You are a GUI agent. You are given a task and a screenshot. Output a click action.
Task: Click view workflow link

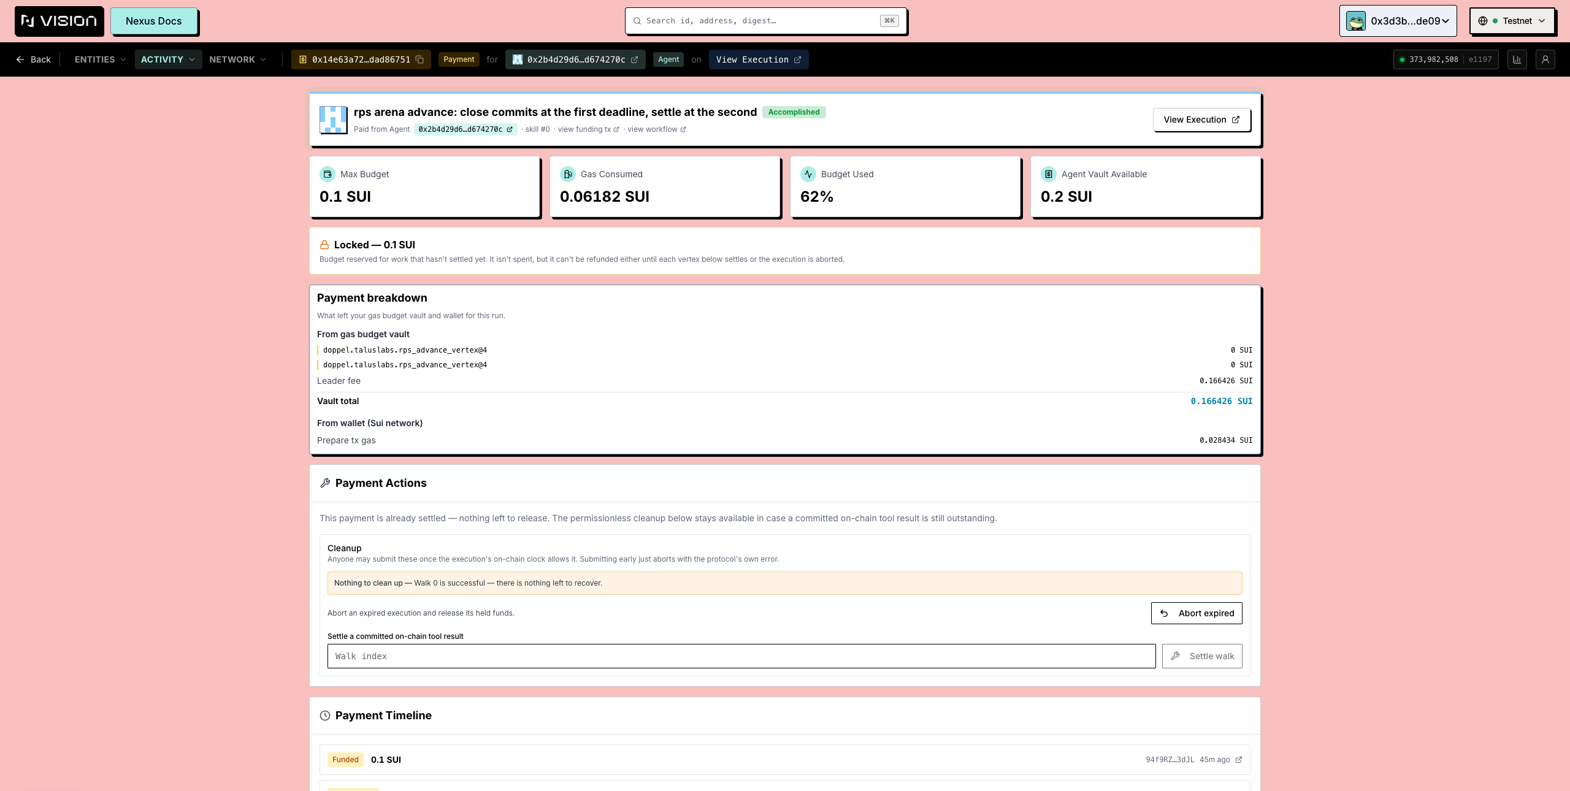point(656,129)
